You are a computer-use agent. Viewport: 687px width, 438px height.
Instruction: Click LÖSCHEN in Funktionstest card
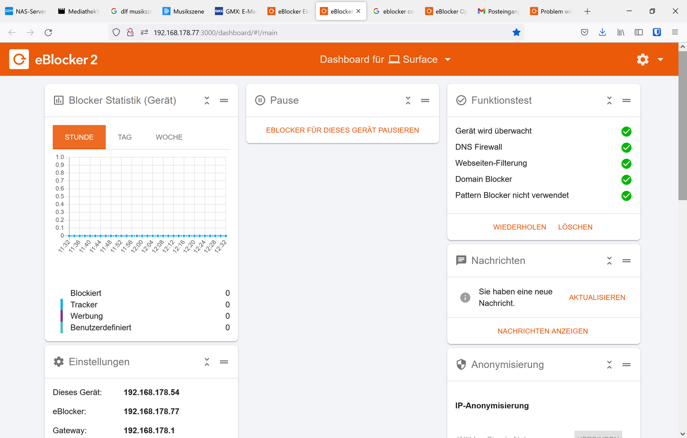click(575, 227)
